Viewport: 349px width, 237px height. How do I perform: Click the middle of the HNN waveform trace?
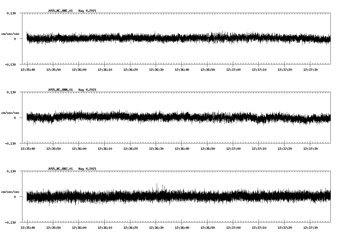[x=177, y=117]
